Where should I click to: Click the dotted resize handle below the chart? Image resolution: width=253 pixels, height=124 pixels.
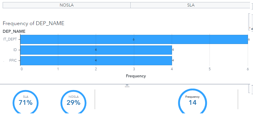[x=127, y=86]
